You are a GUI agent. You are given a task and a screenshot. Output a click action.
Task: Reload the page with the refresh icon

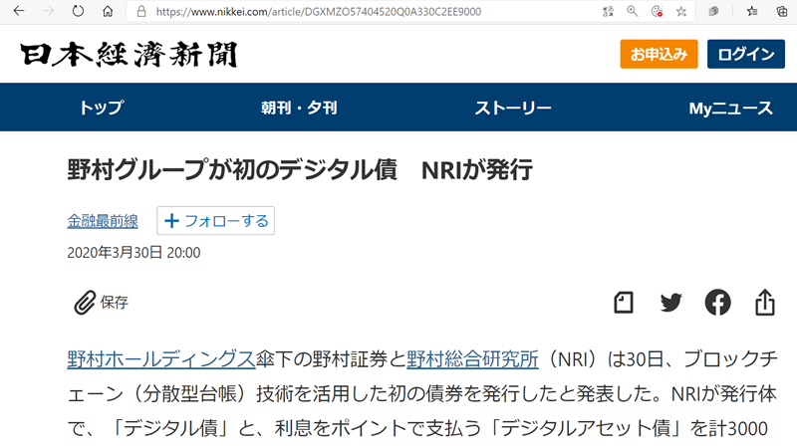click(78, 11)
